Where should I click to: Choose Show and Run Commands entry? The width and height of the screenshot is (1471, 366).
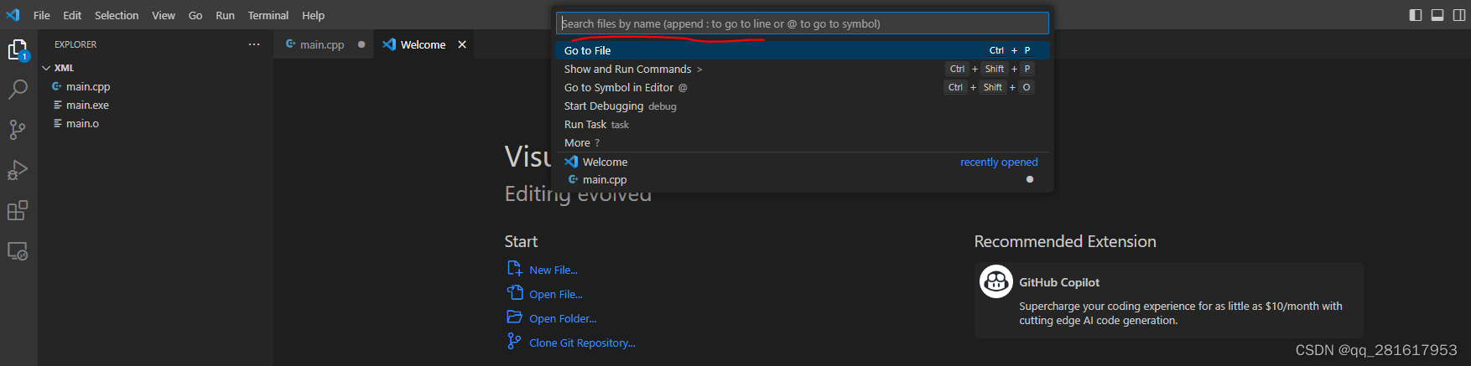(x=803, y=69)
